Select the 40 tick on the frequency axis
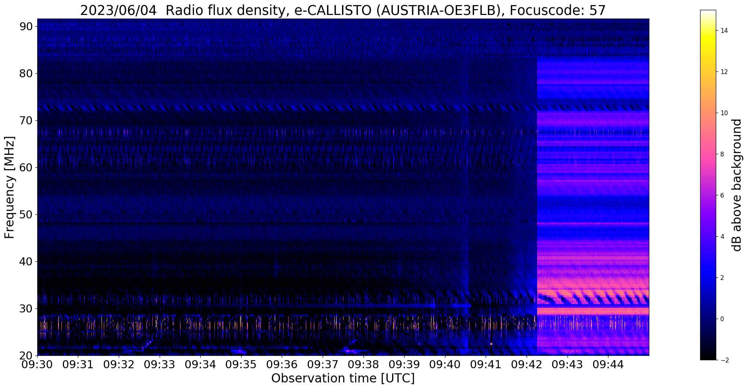Screen dimensions: 748x389 pyautogui.click(x=27, y=261)
